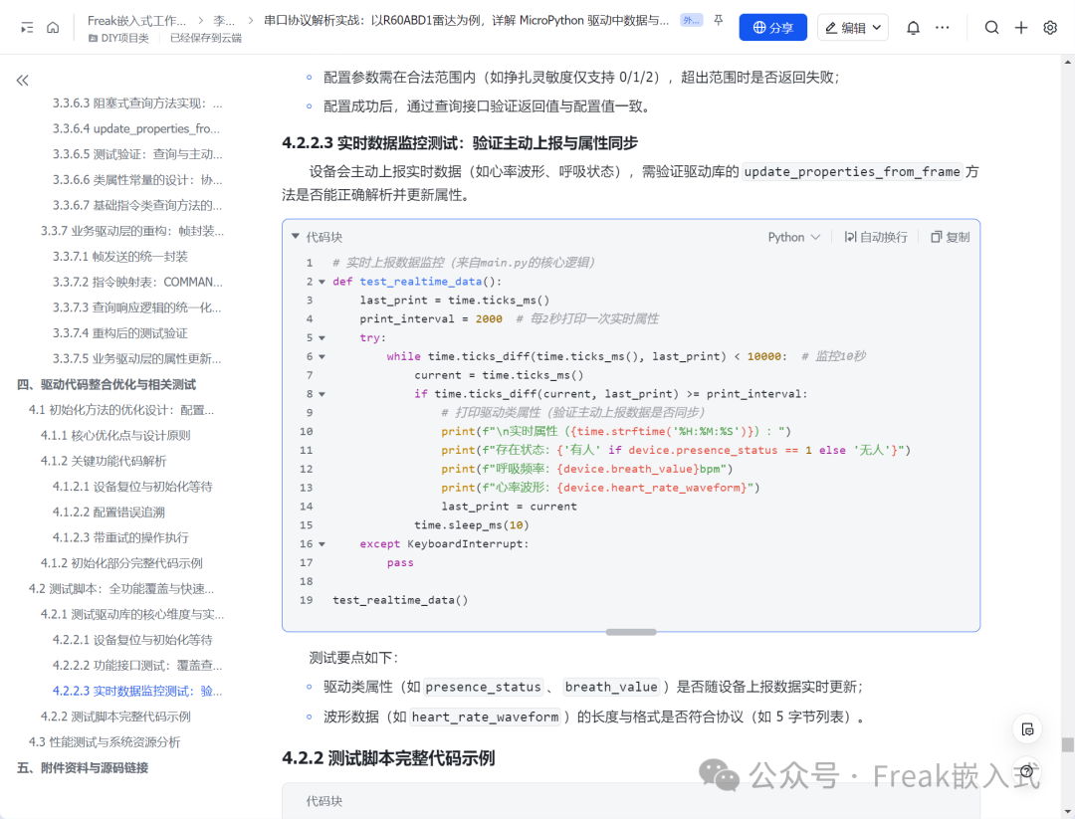Screen dimensions: 1075x819
Task: Jump to 4.3 性能测试与系统资源分析
Action: [105, 742]
